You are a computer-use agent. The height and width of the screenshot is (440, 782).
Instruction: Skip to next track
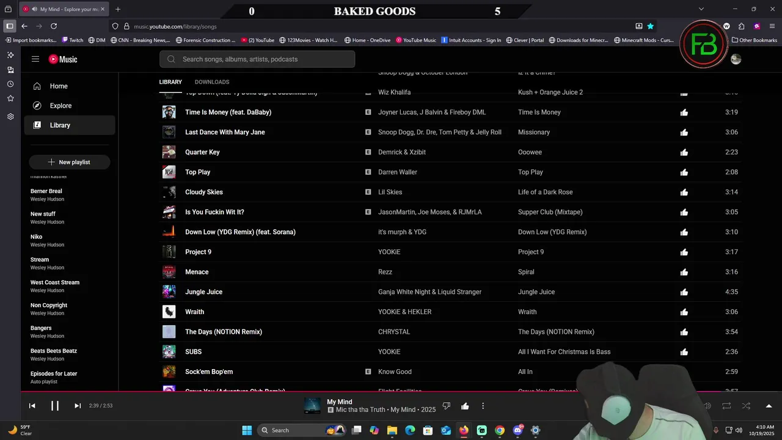coord(78,406)
